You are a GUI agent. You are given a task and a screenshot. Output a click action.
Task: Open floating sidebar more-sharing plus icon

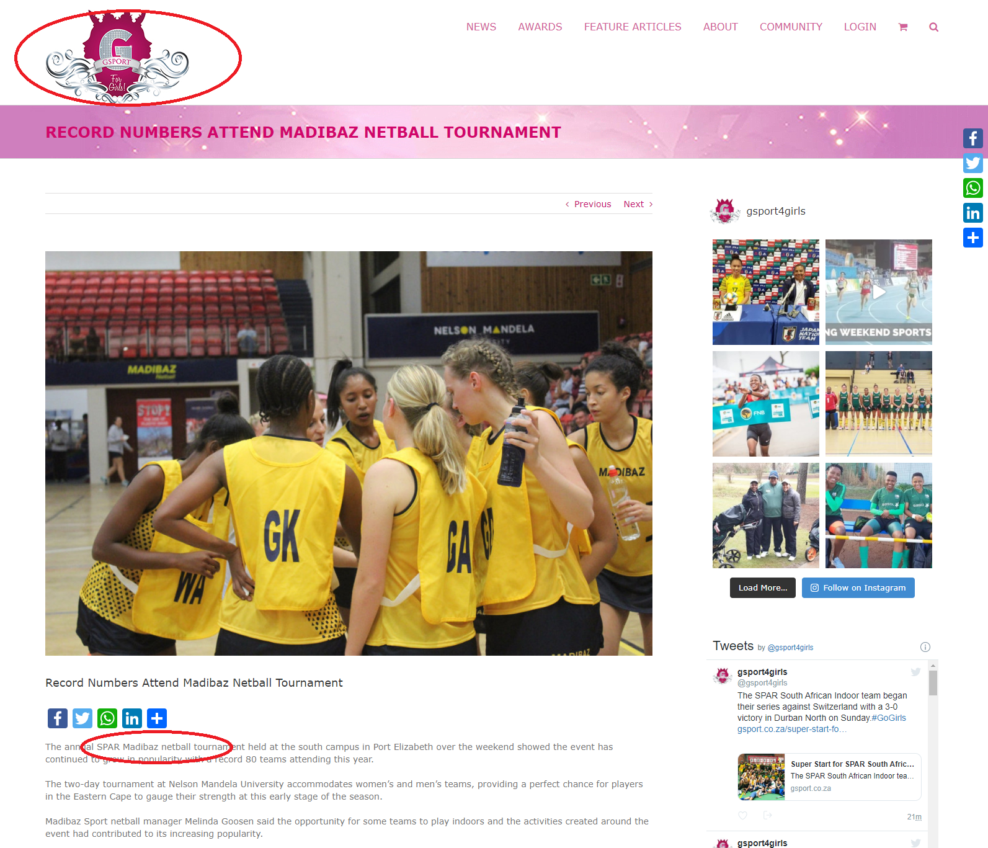click(x=973, y=238)
